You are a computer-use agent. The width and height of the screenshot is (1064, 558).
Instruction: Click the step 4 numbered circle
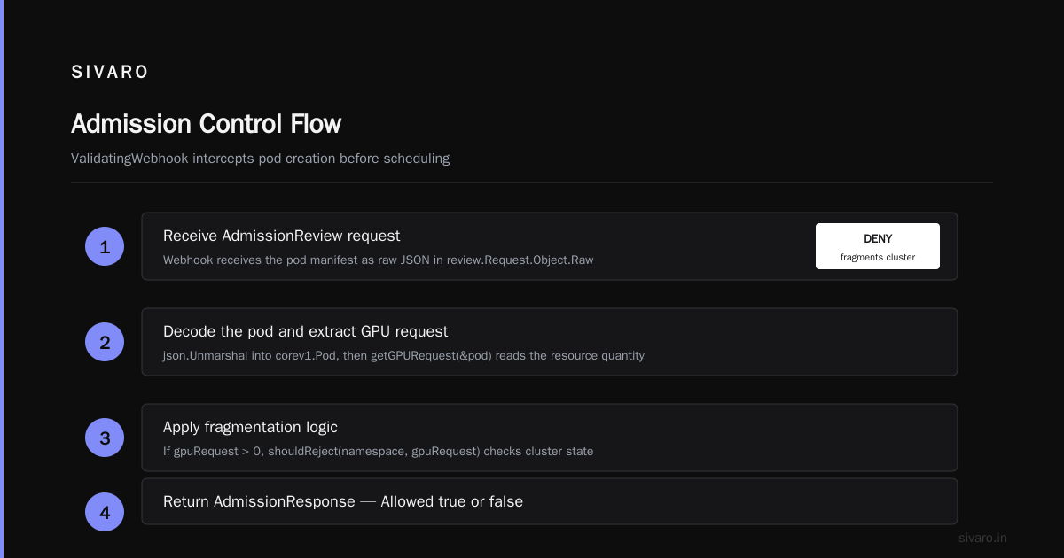tap(105, 512)
